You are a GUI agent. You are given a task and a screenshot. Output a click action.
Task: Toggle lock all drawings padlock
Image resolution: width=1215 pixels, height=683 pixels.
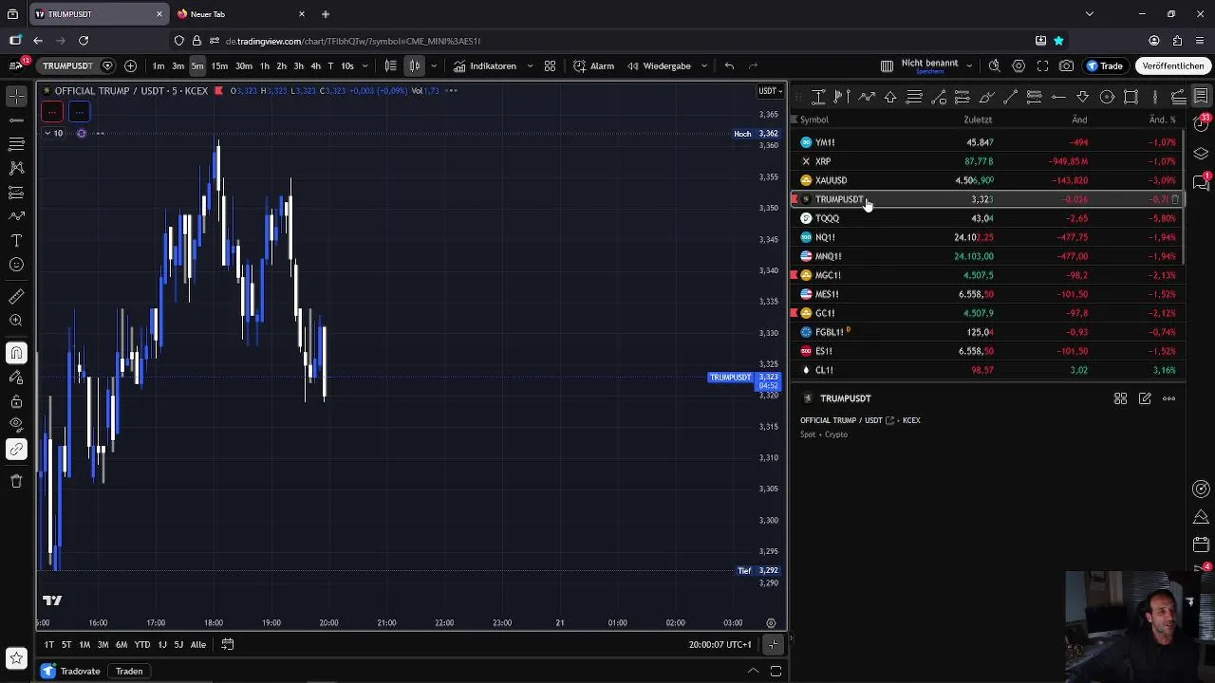(x=16, y=401)
